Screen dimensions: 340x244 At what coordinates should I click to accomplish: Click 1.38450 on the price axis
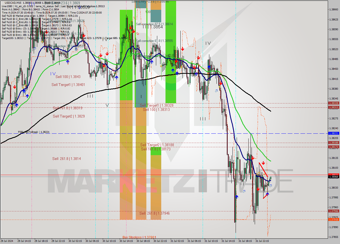pyautogui.click(x=334, y=69)
